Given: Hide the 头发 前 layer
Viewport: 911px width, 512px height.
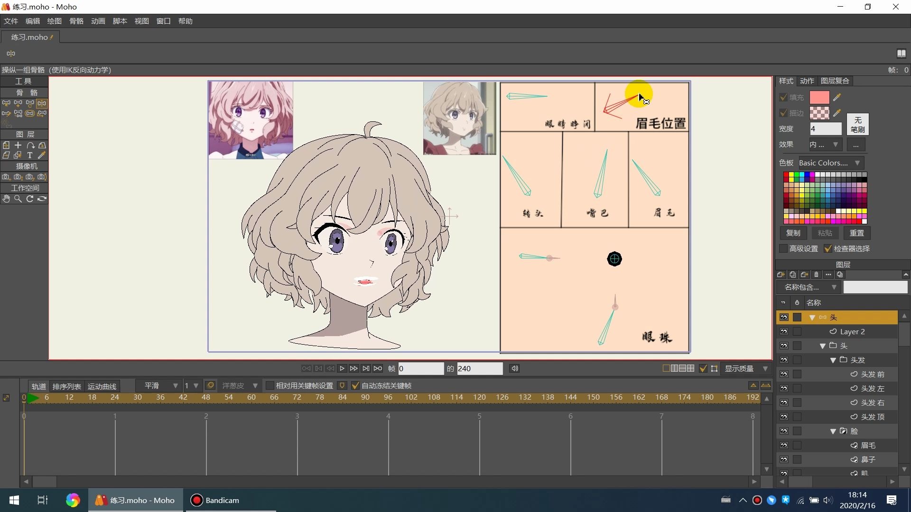Looking at the screenshot, I should (x=784, y=374).
